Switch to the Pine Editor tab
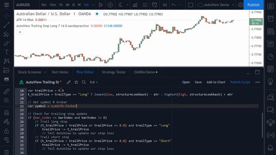The width and height of the screenshot is (276, 155). [x=85, y=72]
